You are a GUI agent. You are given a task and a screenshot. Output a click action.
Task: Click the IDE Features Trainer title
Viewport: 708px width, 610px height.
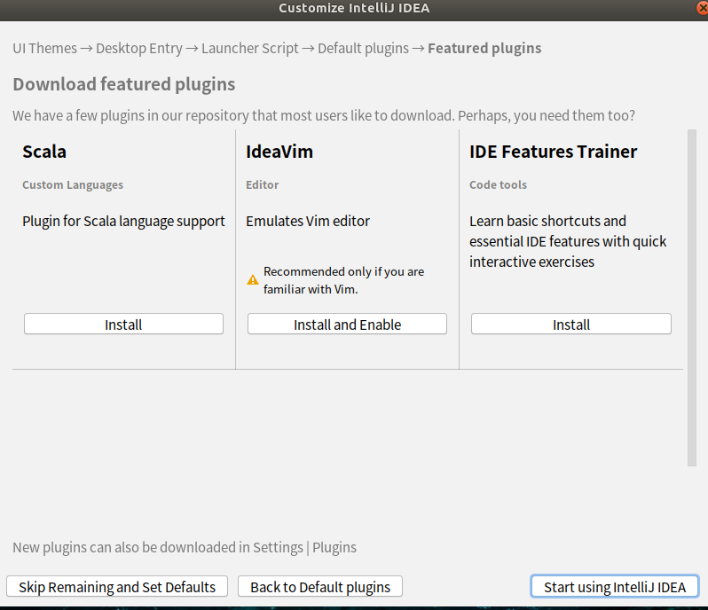click(553, 152)
